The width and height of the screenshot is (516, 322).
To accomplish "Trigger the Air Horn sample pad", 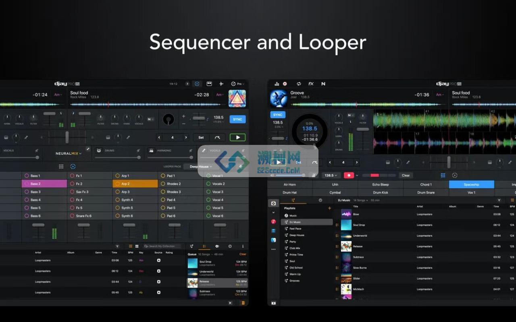I will pyautogui.click(x=290, y=184).
